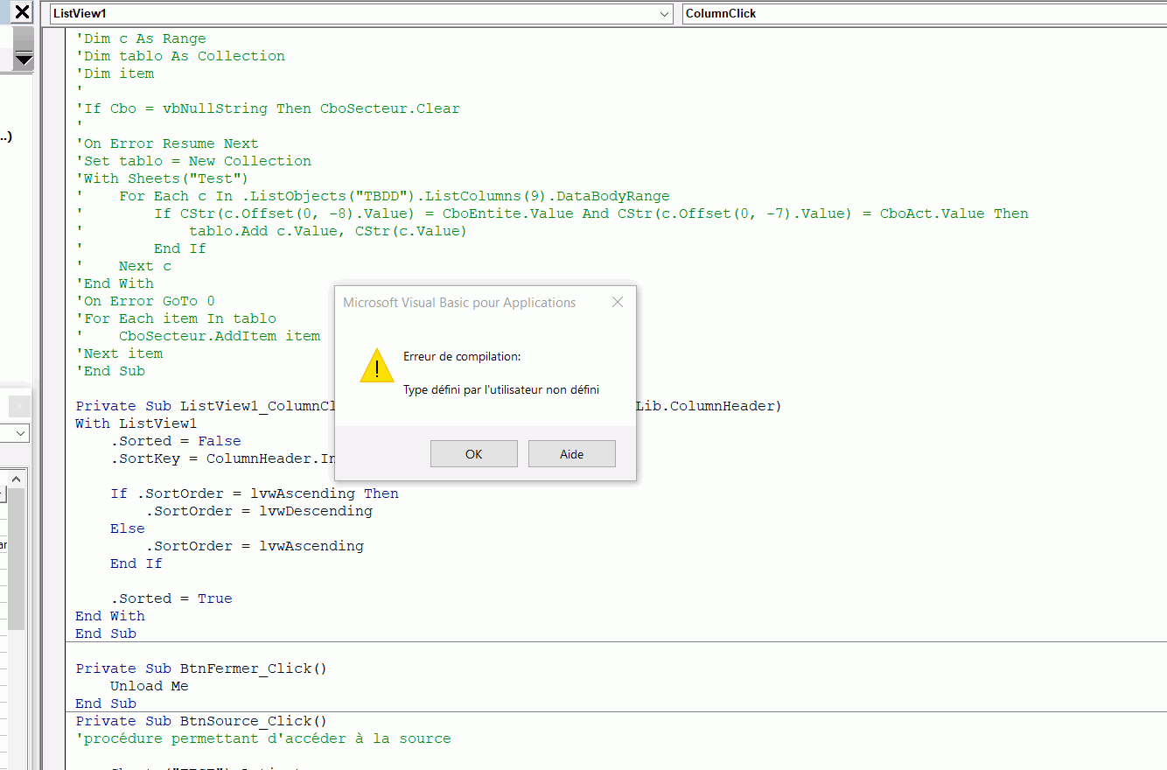The image size is (1167, 770).
Task: Click the Erreur de compilation message text
Action: (462, 357)
